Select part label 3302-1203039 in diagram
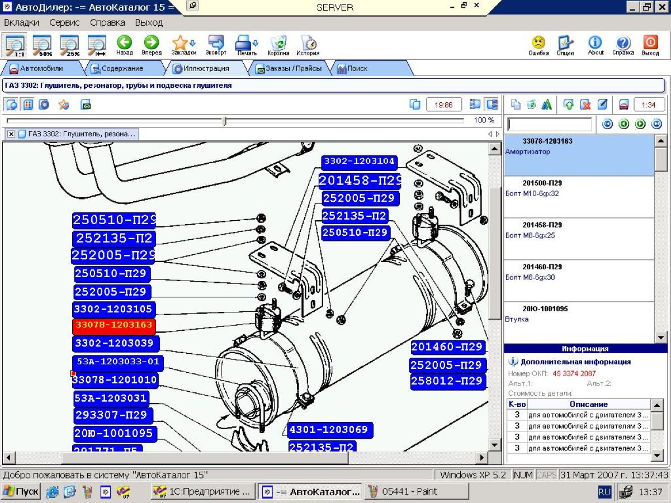The height and width of the screenshot is (503, 671). [x=116, y=343]
